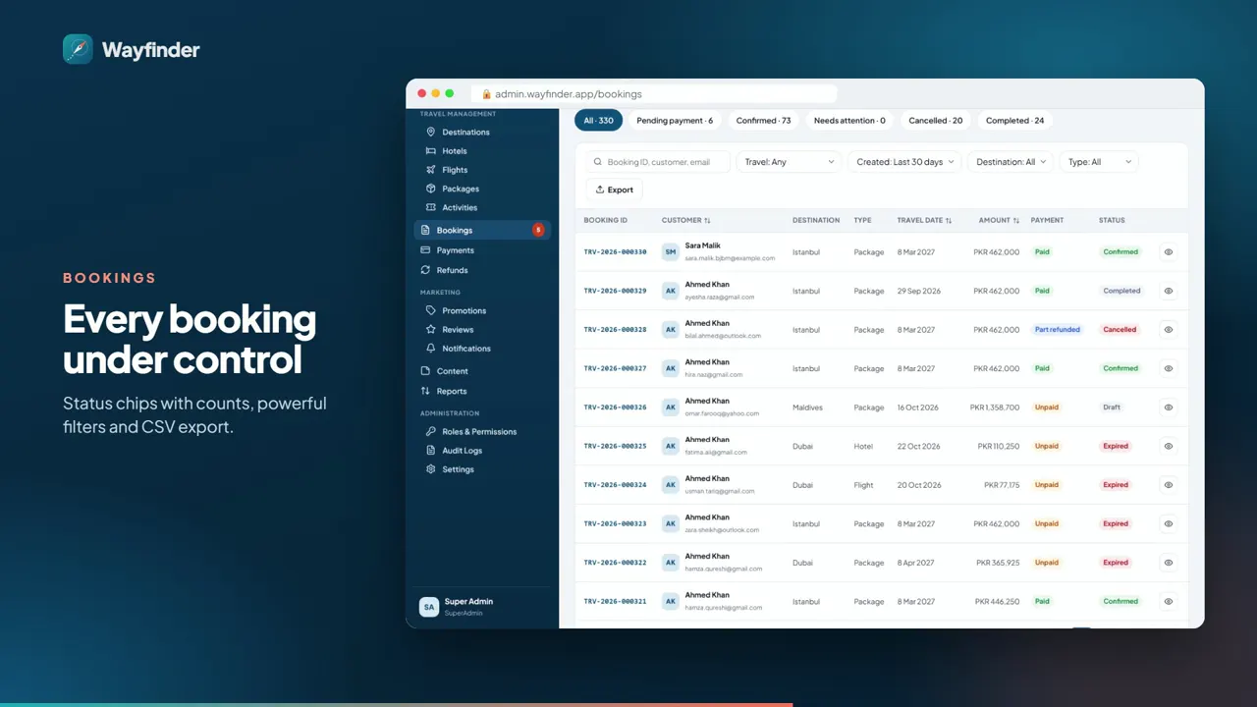The image size is (1257, 707).
Task: Click the Roles & Permissions key icon
Action: click(x=431, y=431)
